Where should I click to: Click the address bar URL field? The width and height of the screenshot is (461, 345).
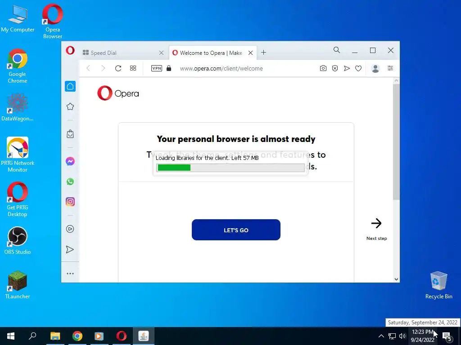point(221,68)
